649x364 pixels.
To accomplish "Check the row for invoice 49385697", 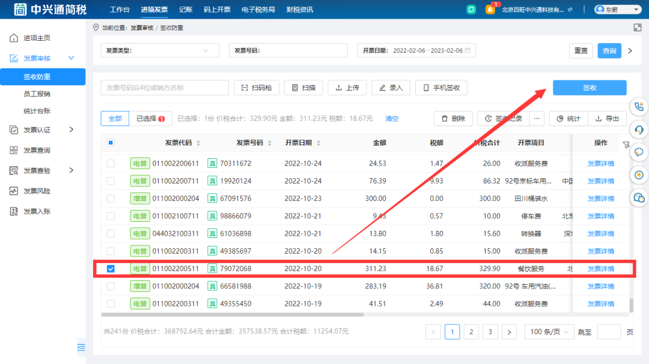I will pyautogui.click(x=111, y=251).
